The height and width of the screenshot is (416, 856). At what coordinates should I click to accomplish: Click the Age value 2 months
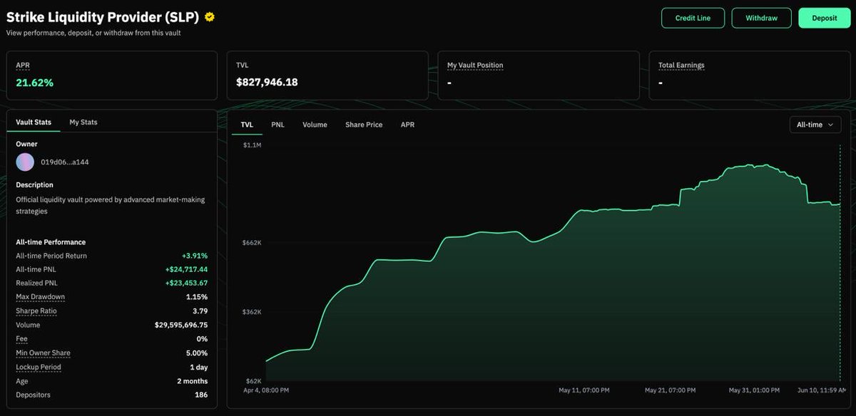[192, 381]
